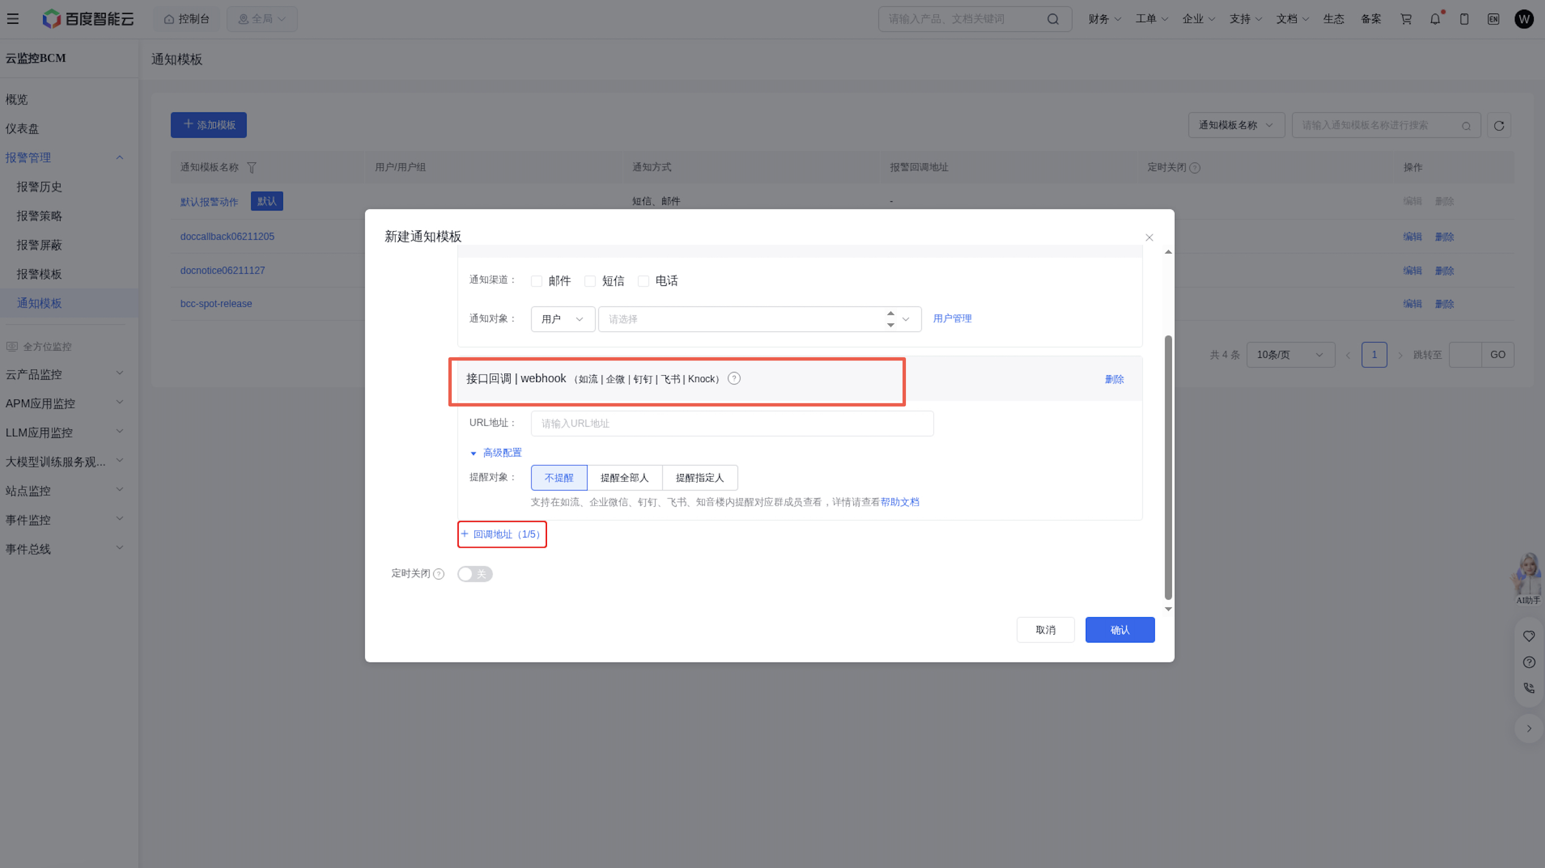Click the shopping cart icon

(x=1406, y=19)
